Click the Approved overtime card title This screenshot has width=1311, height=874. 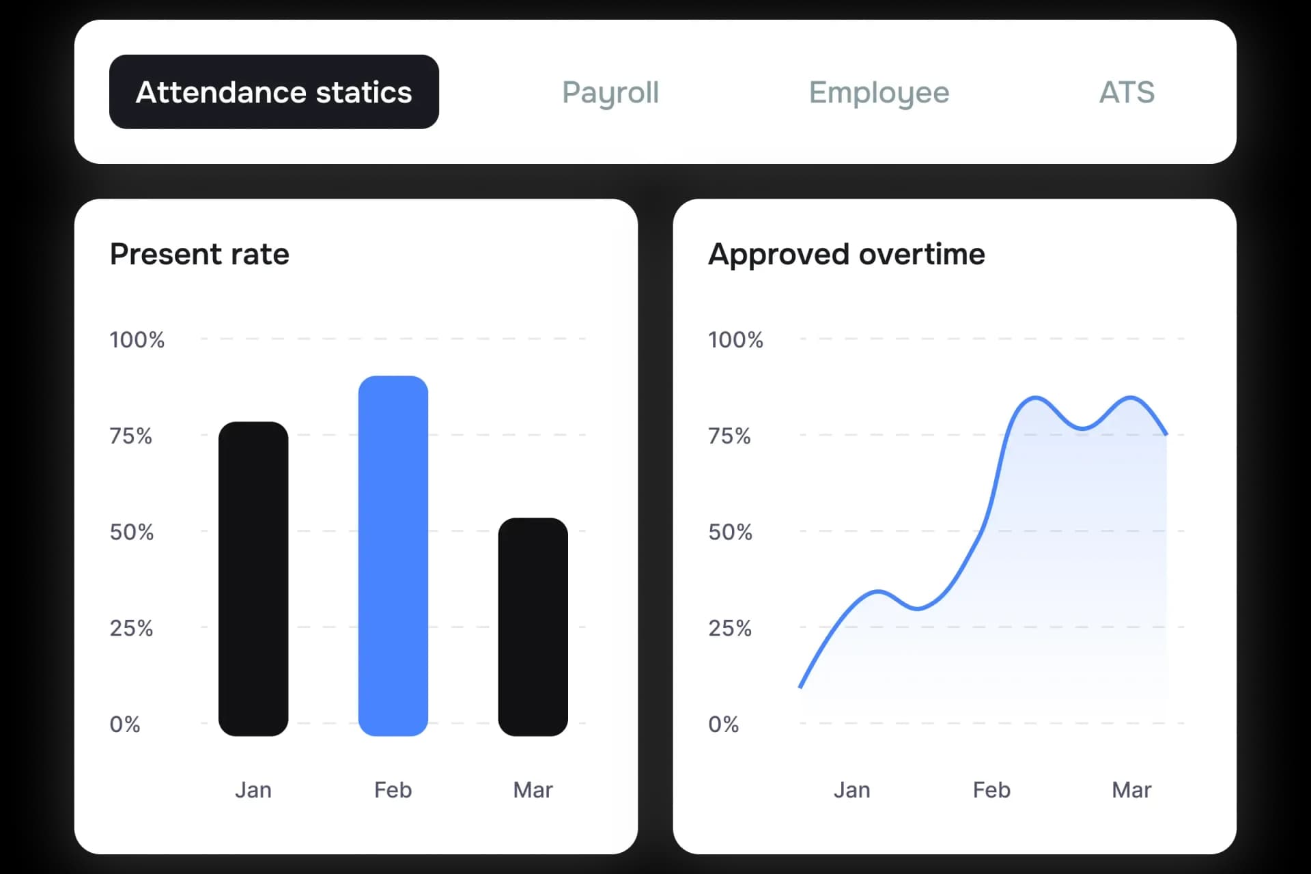tap(846, 253)
